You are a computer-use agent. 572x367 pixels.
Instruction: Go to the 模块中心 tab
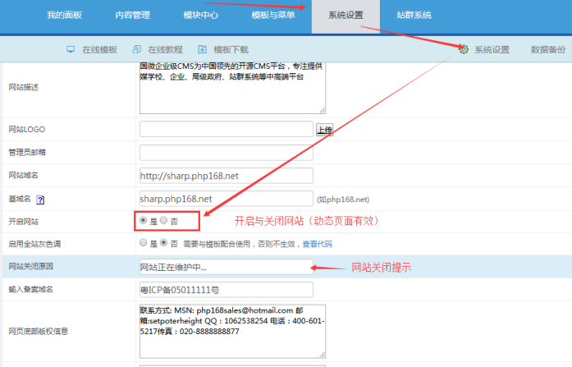click(201, 15)
